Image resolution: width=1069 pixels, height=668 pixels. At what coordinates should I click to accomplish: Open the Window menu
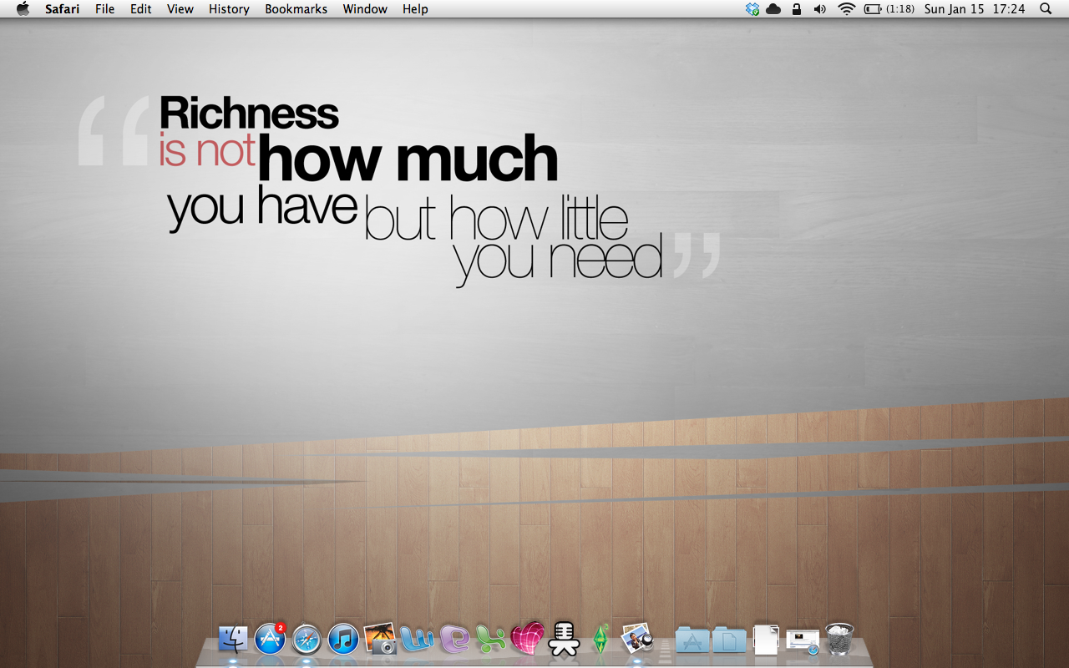(365, 9)
